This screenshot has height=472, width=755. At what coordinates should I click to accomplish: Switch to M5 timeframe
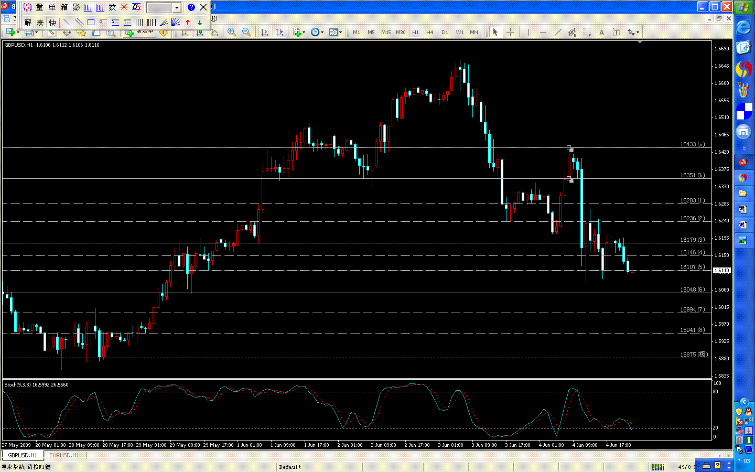(x=371, y=32)
